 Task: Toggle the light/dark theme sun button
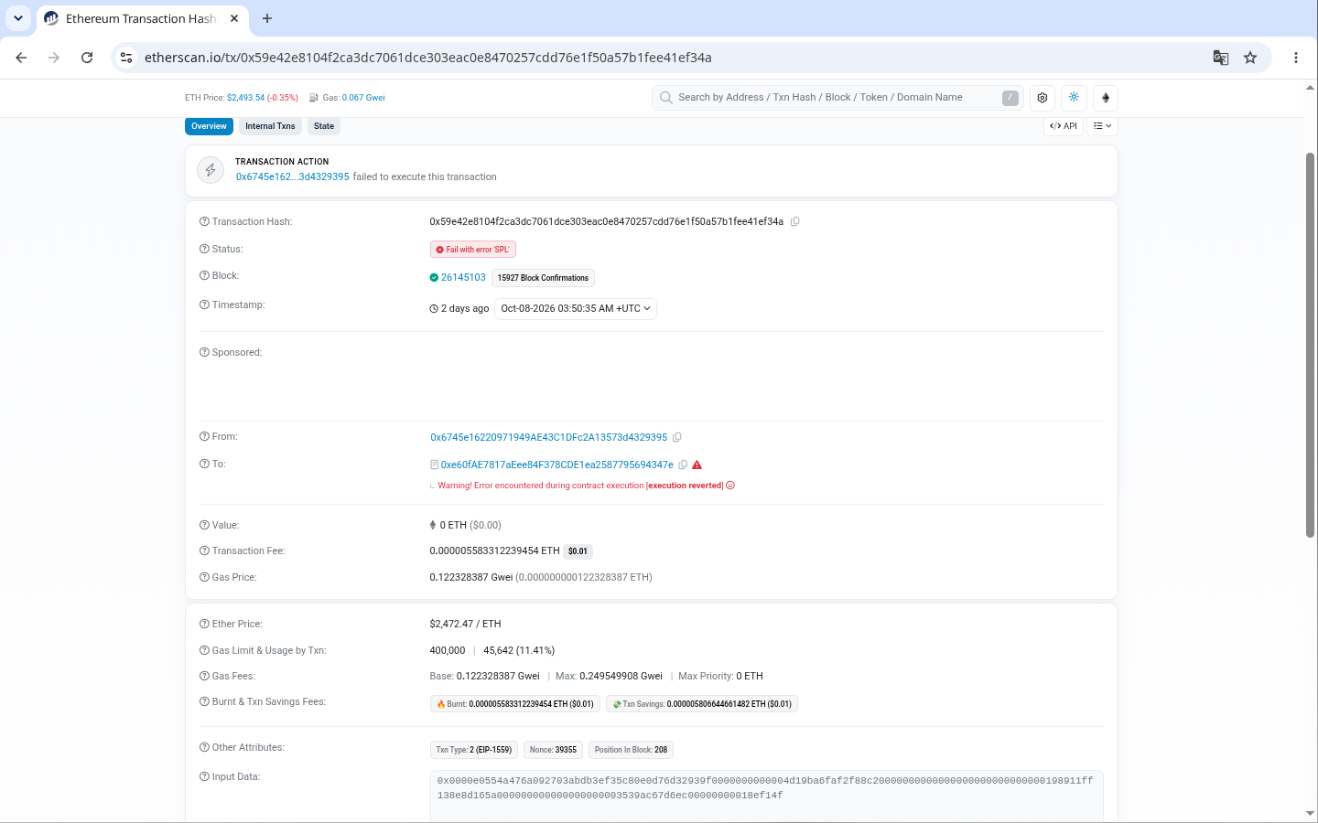tap(1075, 98)
